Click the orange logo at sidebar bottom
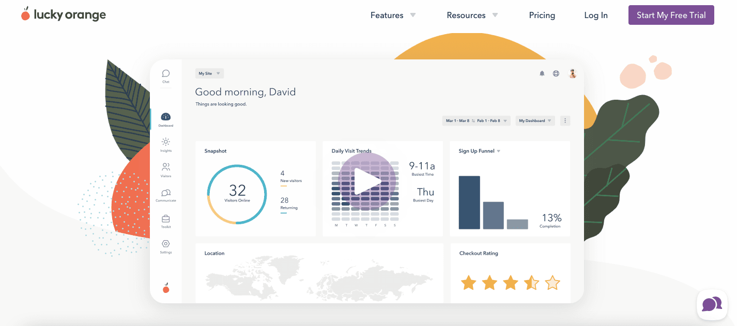The height and width of the screenshot is (326, 737). 166,288
